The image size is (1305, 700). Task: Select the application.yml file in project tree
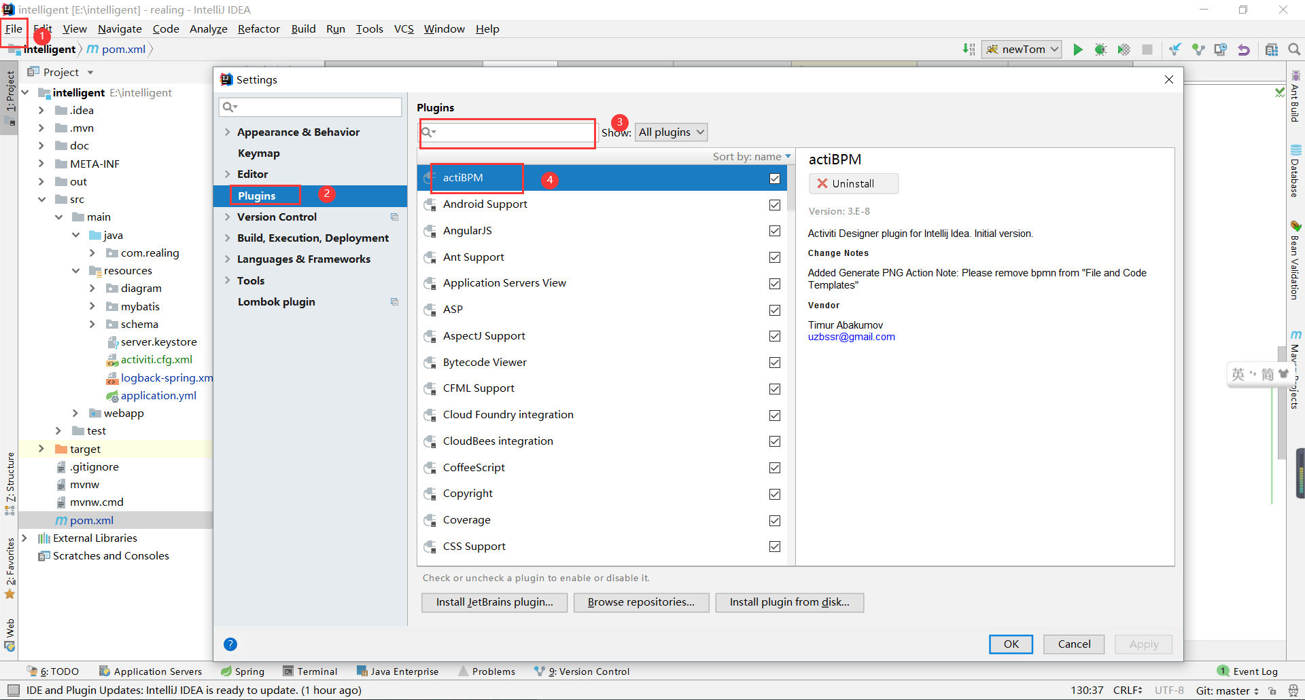click(x=158, y=396)
